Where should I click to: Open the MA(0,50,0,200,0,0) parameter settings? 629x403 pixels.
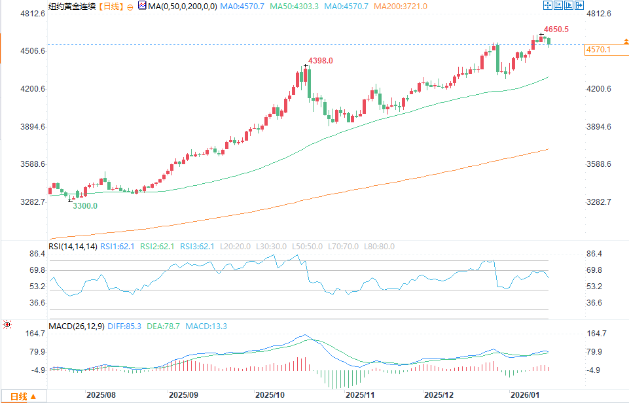coord(182,7)
